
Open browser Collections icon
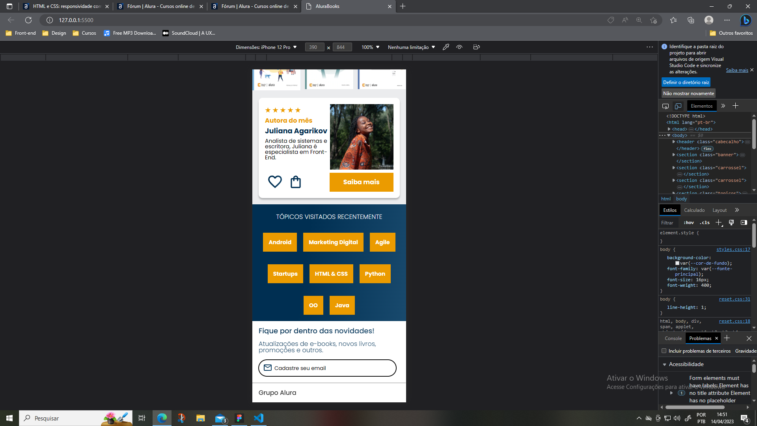tap(691, 20)
